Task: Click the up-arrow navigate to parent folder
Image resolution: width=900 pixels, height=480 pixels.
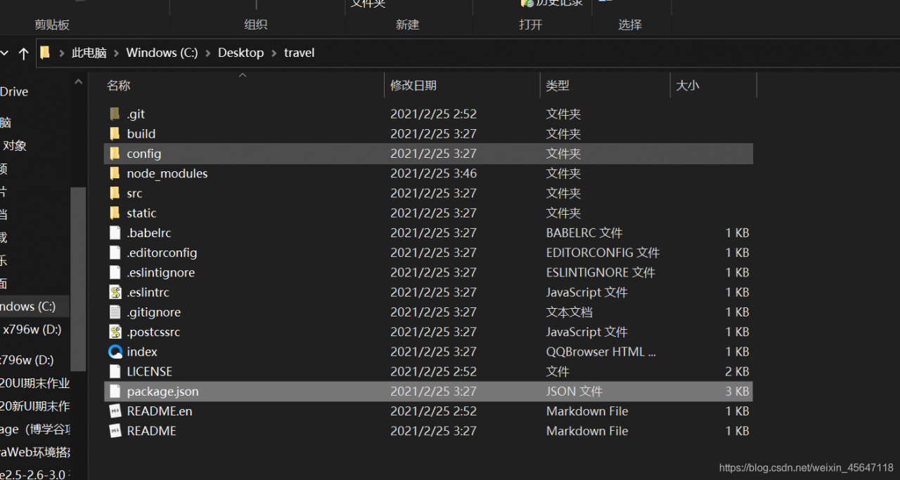Action: 24,53
